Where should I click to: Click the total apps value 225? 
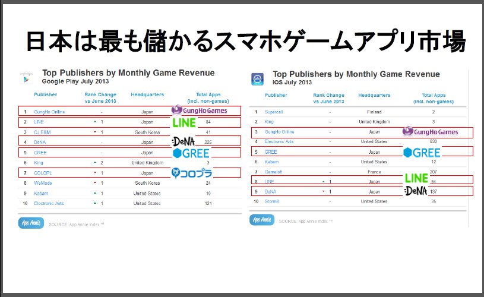click(208, 143)
